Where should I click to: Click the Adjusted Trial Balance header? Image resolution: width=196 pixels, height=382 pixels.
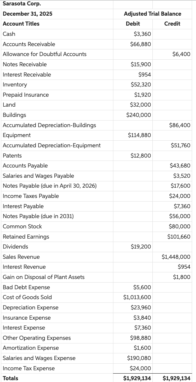pos(152,14)
